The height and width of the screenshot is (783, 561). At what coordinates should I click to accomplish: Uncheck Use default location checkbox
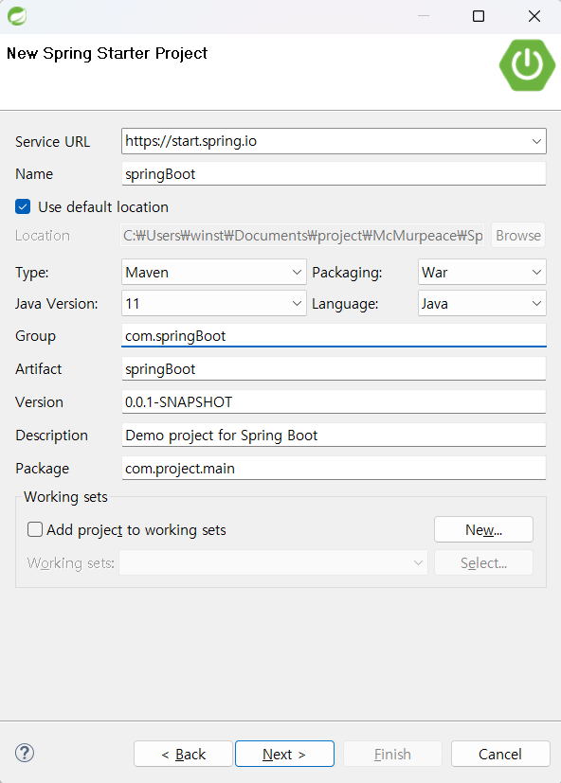pos(23,206)
